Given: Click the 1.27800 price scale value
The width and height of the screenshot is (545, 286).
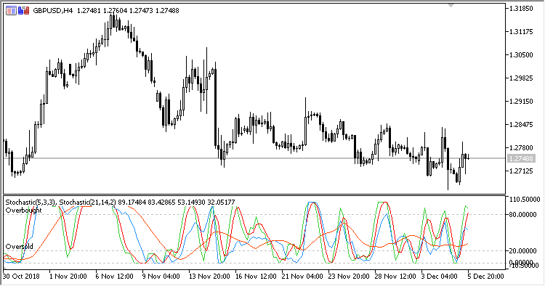Looking at the screenshot, I should click(x=521, y=148).
